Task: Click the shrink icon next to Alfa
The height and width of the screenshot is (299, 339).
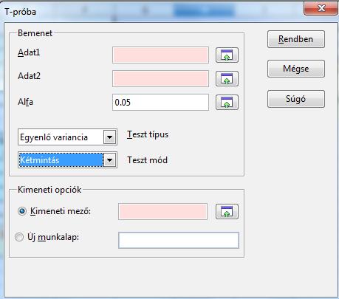Action: tap(227, 102)
